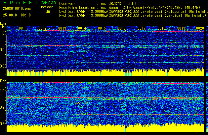Click time marker 0012
The width and height of the screenshot is (208, 135).
(x=43, y=28)
